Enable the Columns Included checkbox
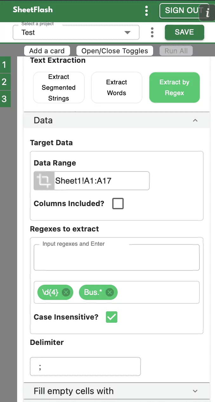 pos(118,204)
